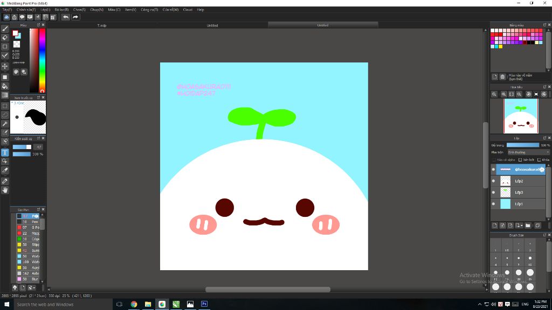Open Google Chrome from the taskbar

click(134, 305)
